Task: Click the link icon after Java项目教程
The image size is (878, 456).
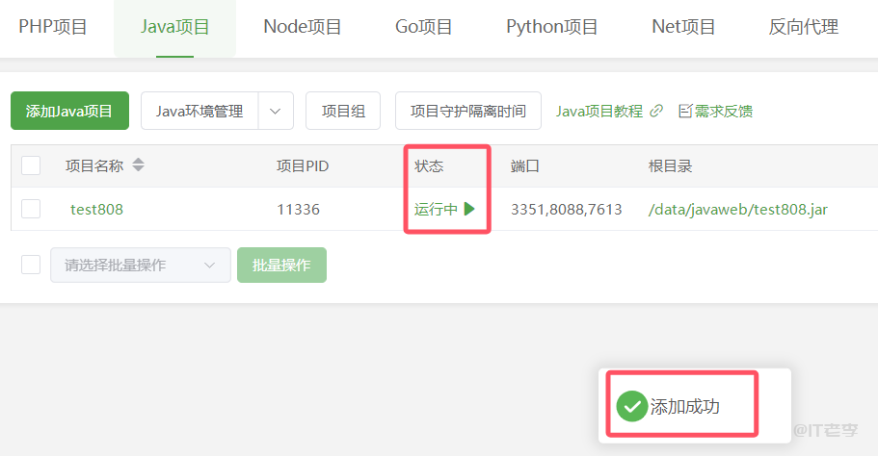Action: click(x=656, y=111)
